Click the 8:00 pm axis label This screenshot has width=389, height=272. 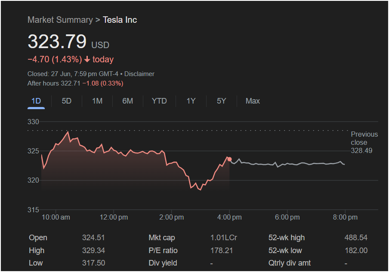[x=345, y=217]
